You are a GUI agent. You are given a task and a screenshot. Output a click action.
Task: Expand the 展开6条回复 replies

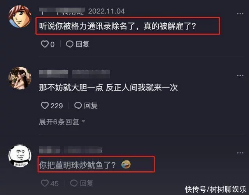pyautogui.click(x=62, y=122)
